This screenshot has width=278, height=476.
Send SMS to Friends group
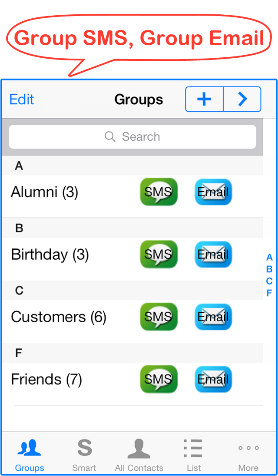click(x=159, y=379)
